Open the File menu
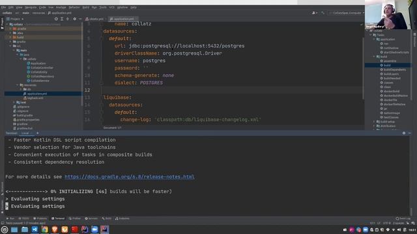 (3, 7)
